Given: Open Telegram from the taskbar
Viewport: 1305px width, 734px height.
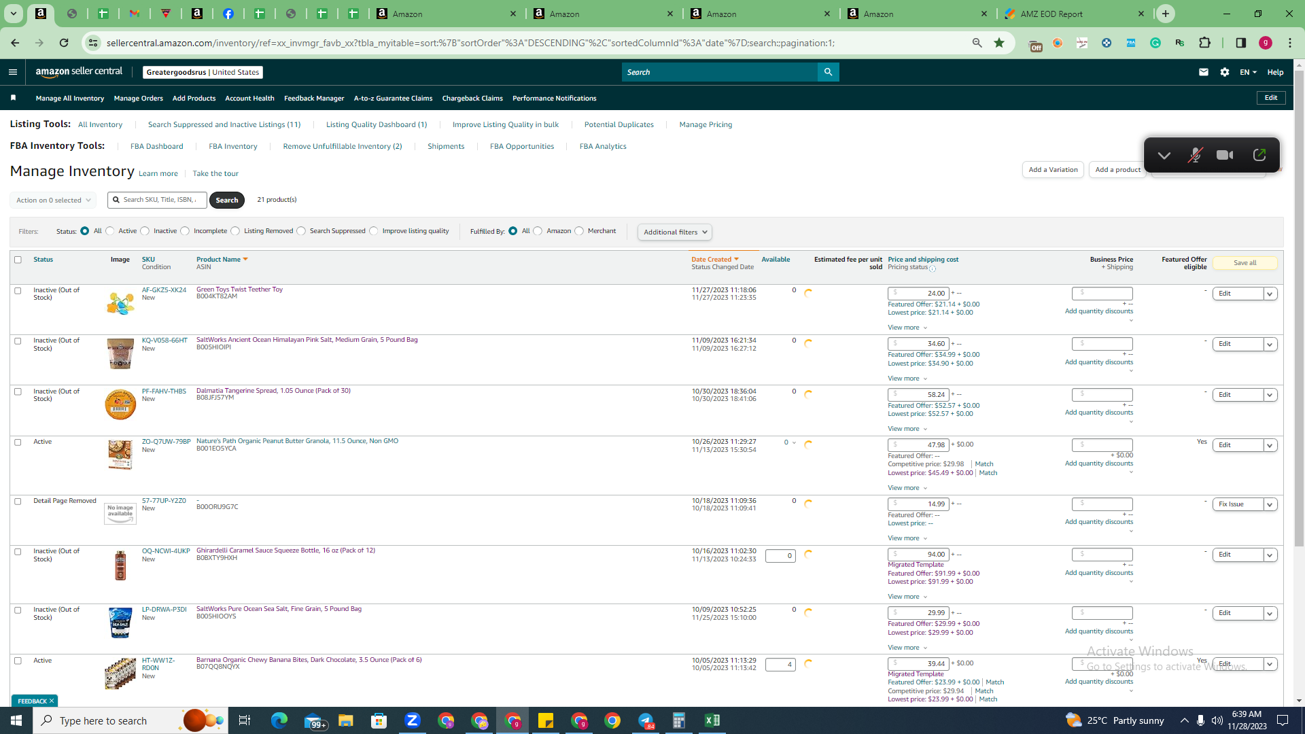Looking at the screenshot, I should (646, 720).
